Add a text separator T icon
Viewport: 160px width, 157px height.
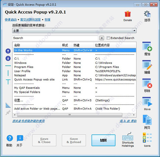coord(8,82)
